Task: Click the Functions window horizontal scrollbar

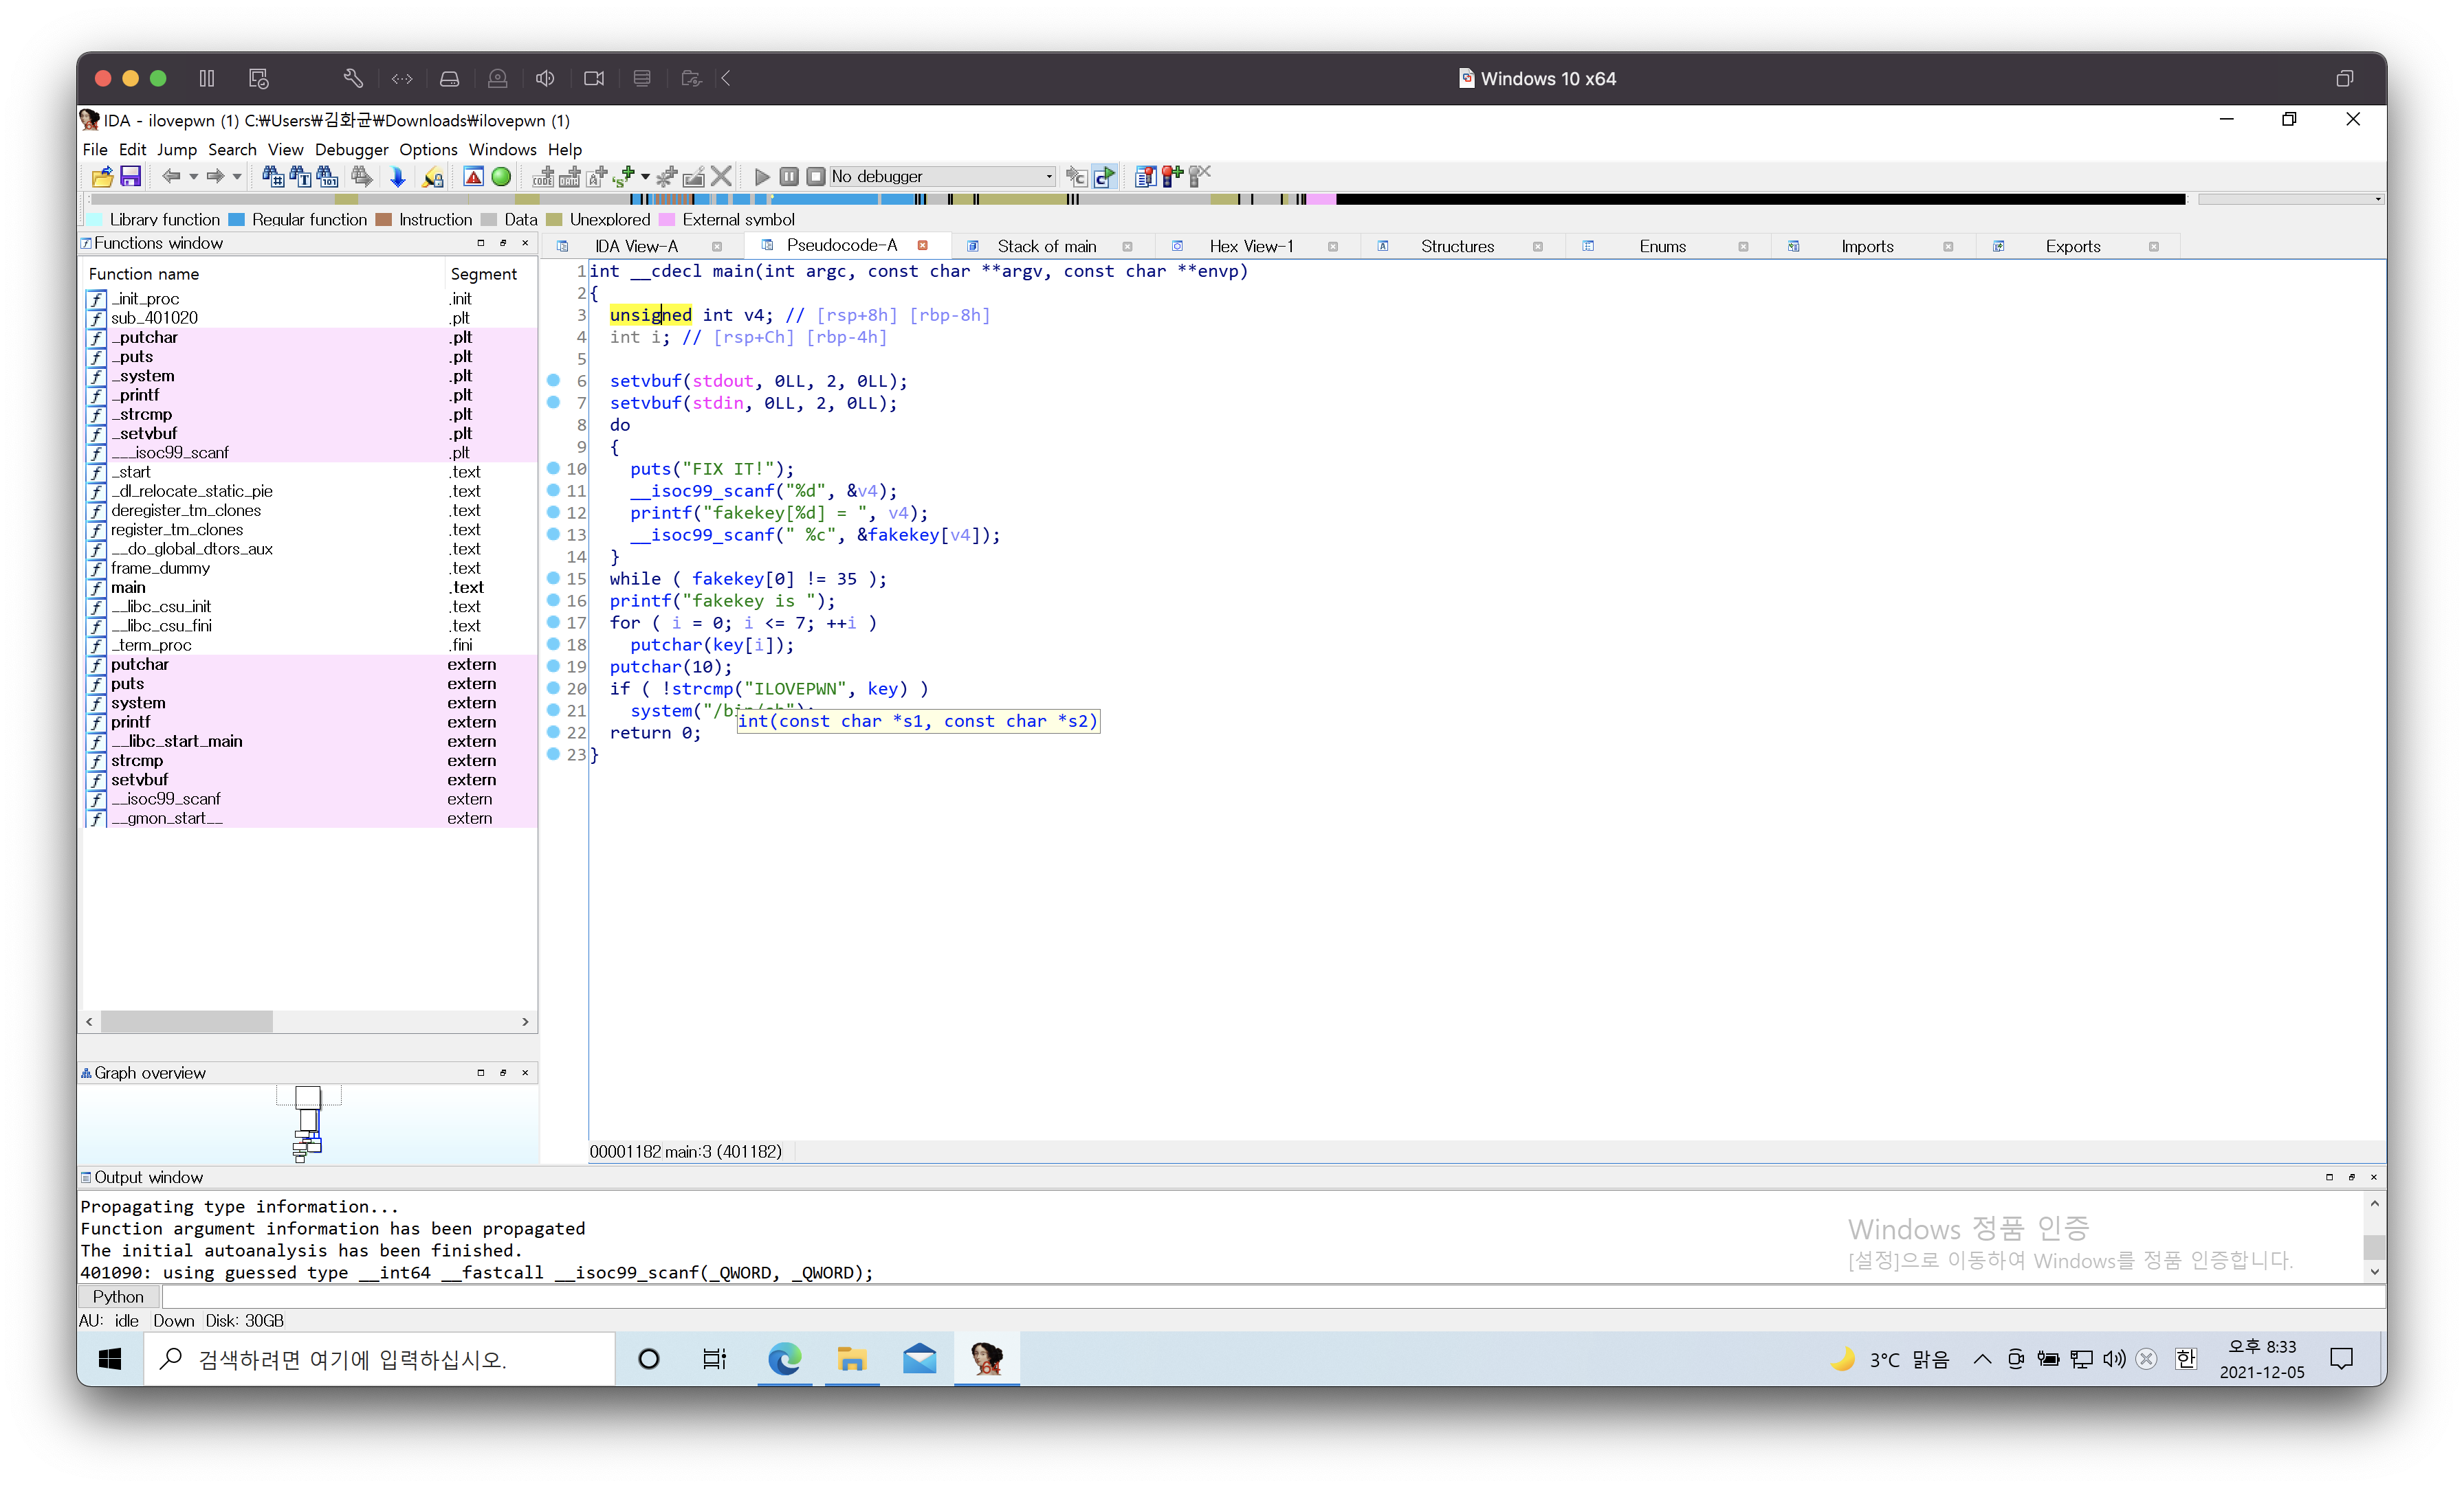Action: point(187,1022)
